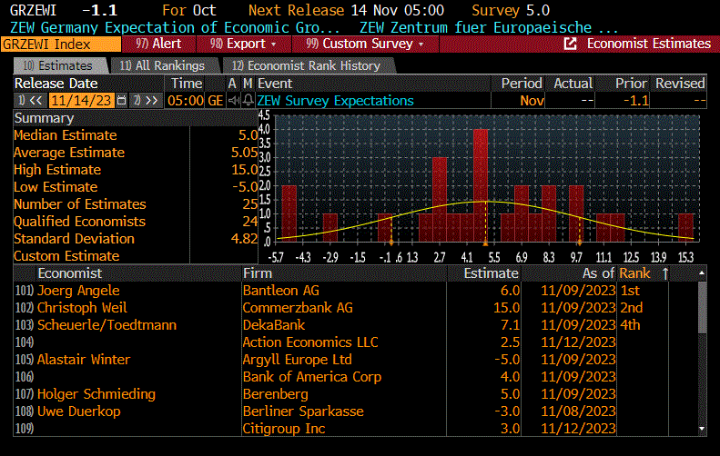Click firm Berliner Sparkasse

tap(303, 411)
